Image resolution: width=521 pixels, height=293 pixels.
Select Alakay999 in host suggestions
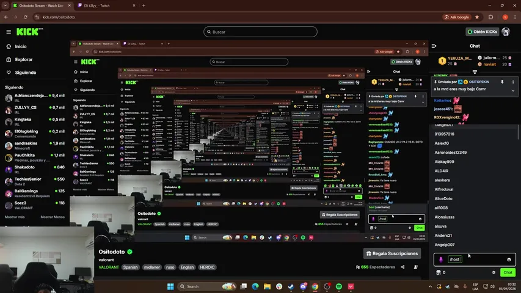tap(444, 162)
